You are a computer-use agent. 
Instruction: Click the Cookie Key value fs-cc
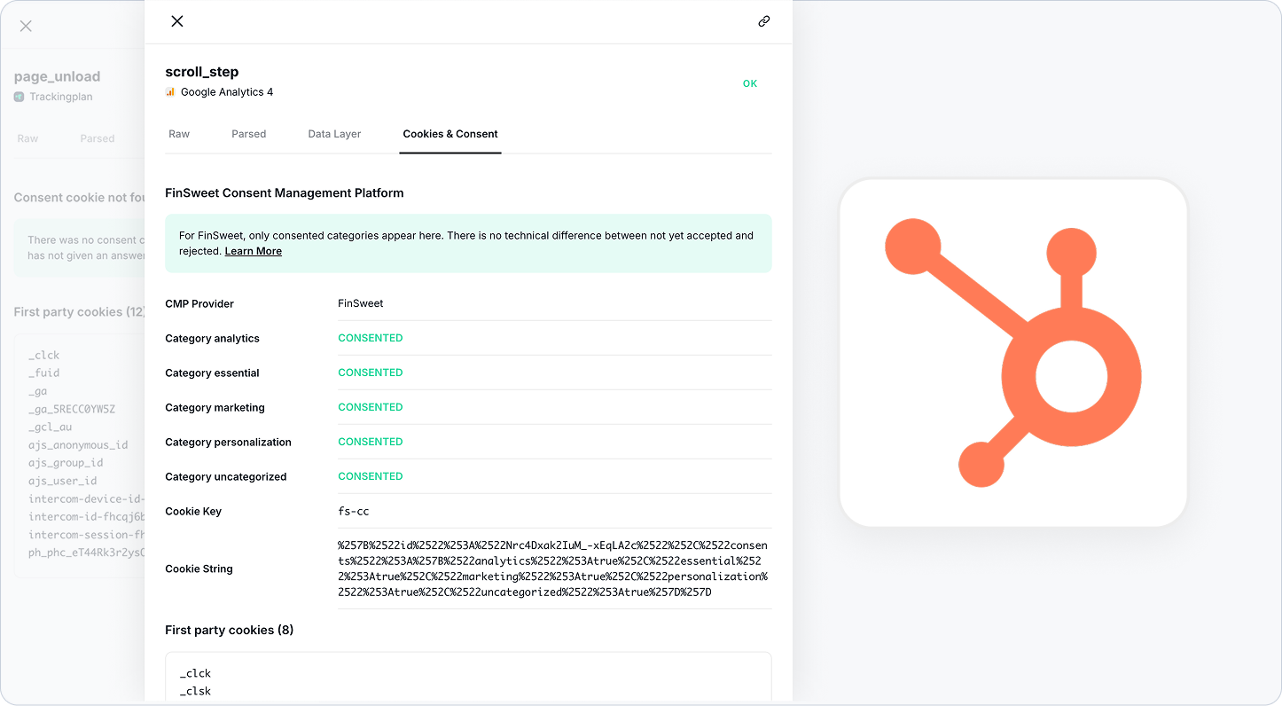354,511
